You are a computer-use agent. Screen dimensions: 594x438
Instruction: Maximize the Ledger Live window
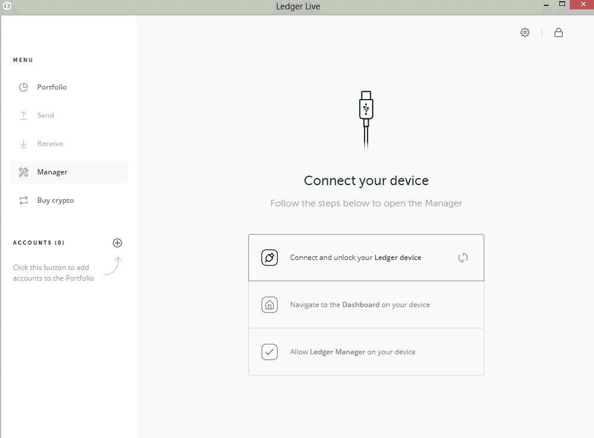click(562, 4)
